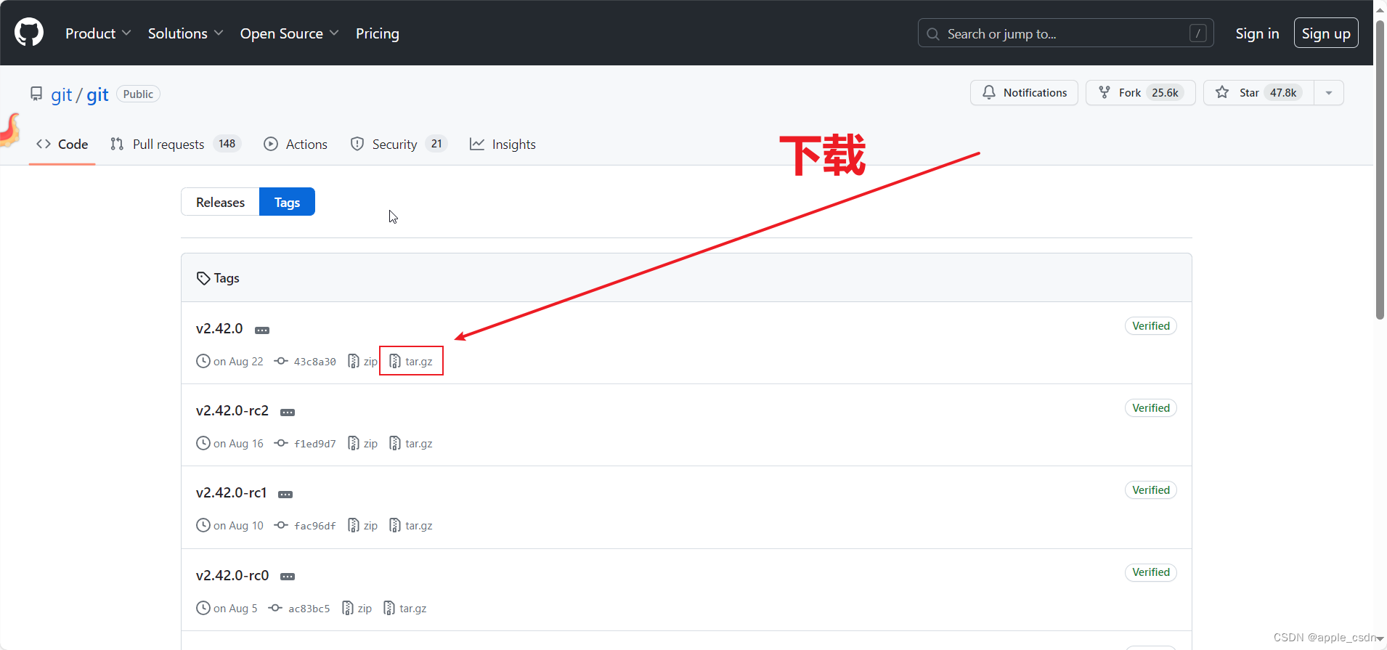1387x650 pixels.
Task: Click the Security count 21
Action: 436,144
